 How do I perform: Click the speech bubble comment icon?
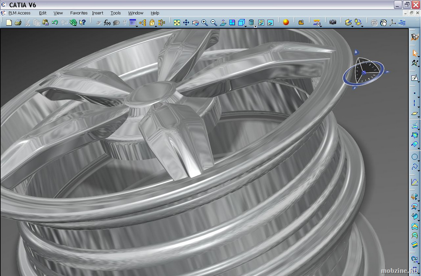click(116, 23)
